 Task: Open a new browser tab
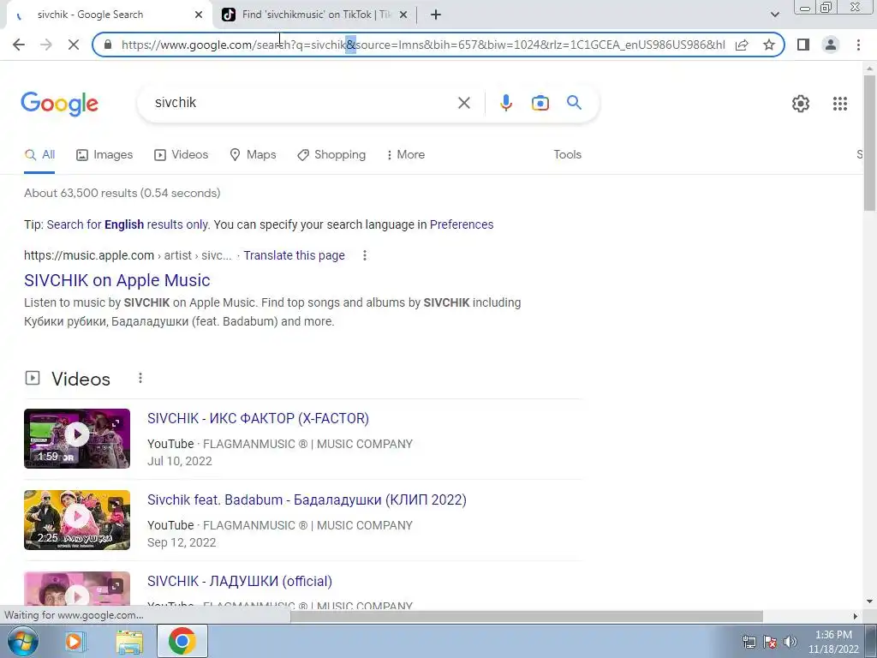[436, 15]
